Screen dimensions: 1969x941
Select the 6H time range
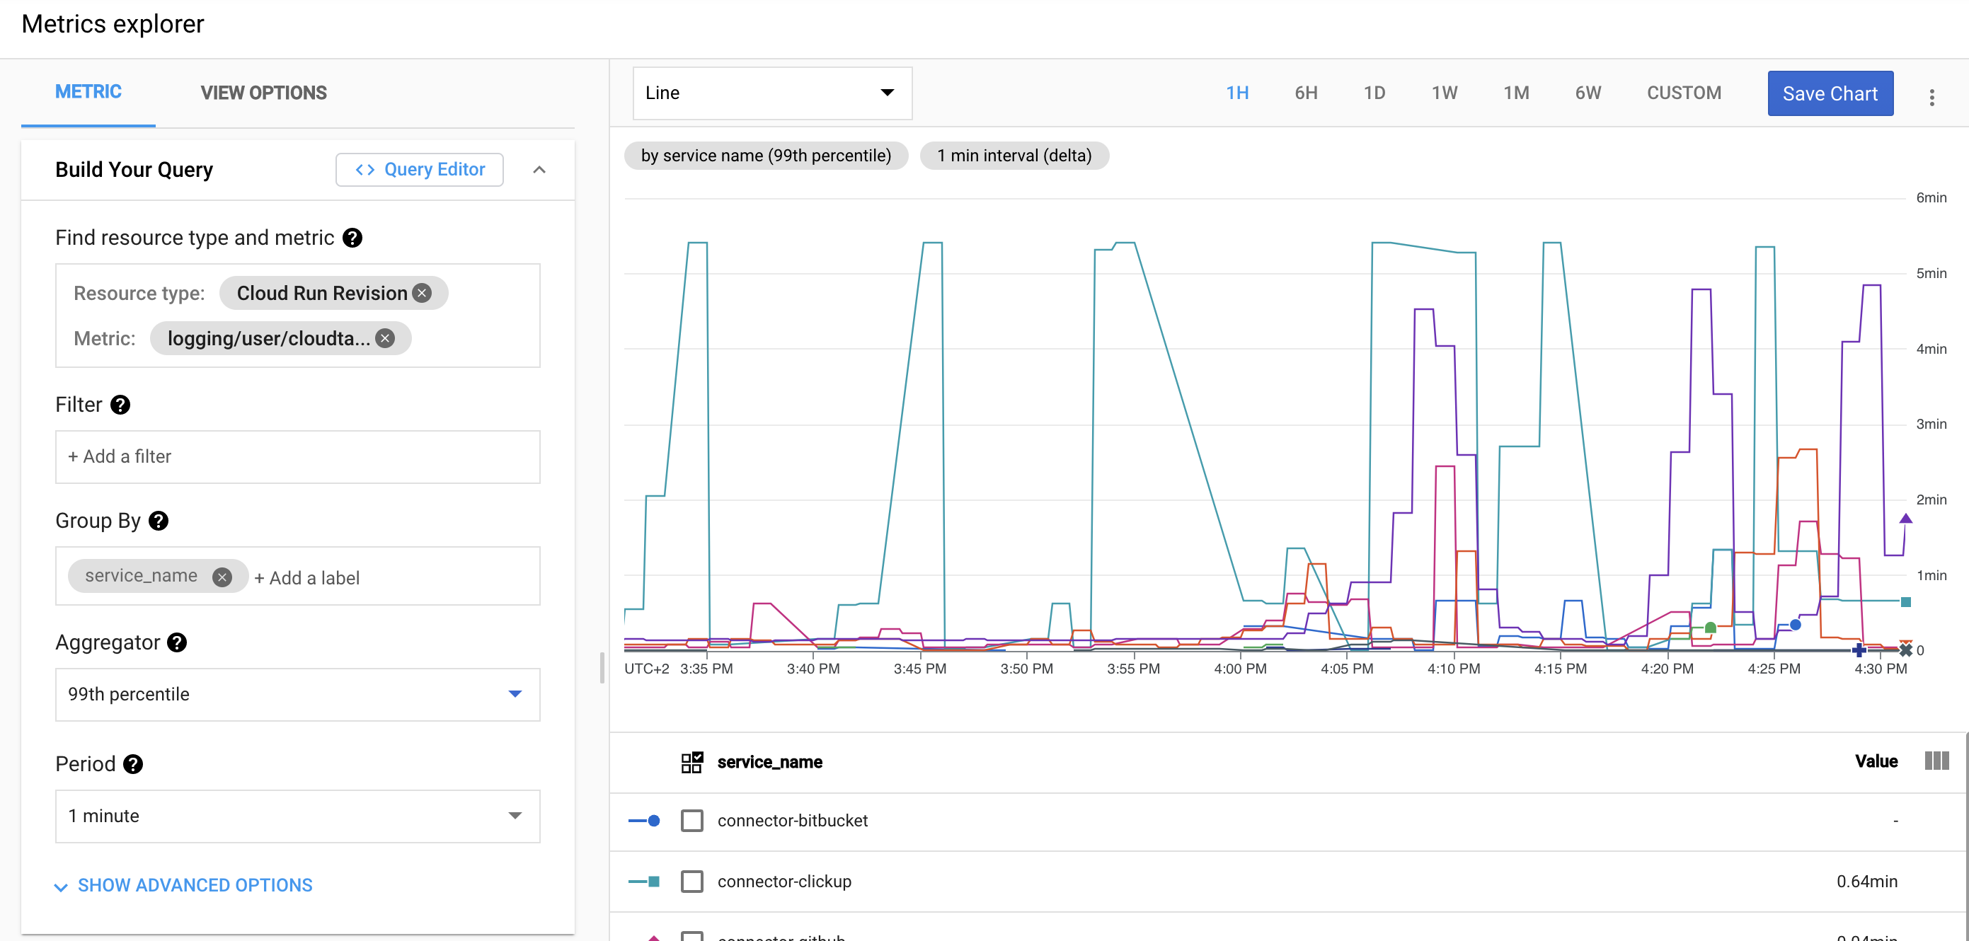(x=1306, y=93)
